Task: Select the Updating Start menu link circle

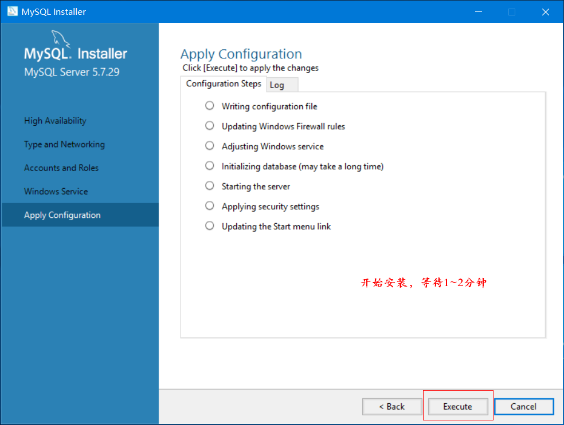Action: click(x=209, y=226)
